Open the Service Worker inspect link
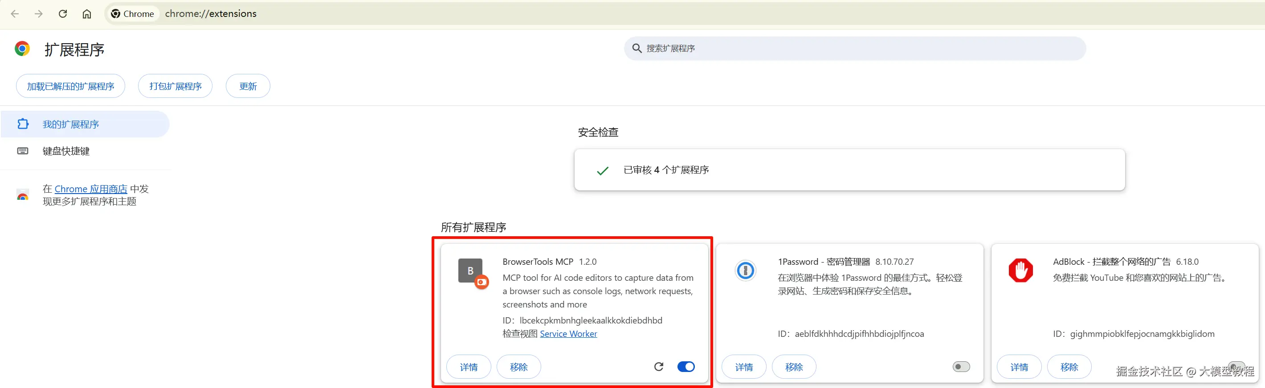The width and height of the screenshot is (1265, 388). [x=568, y=334]
